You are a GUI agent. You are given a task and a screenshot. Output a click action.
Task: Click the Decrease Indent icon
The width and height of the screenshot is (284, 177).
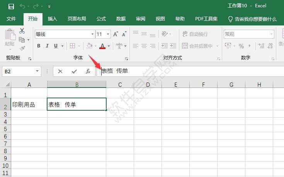click(x=165, y=46)
